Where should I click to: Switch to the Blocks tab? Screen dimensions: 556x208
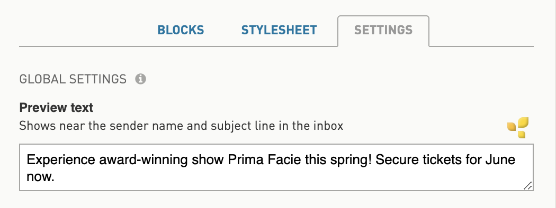tap(181, 30)
